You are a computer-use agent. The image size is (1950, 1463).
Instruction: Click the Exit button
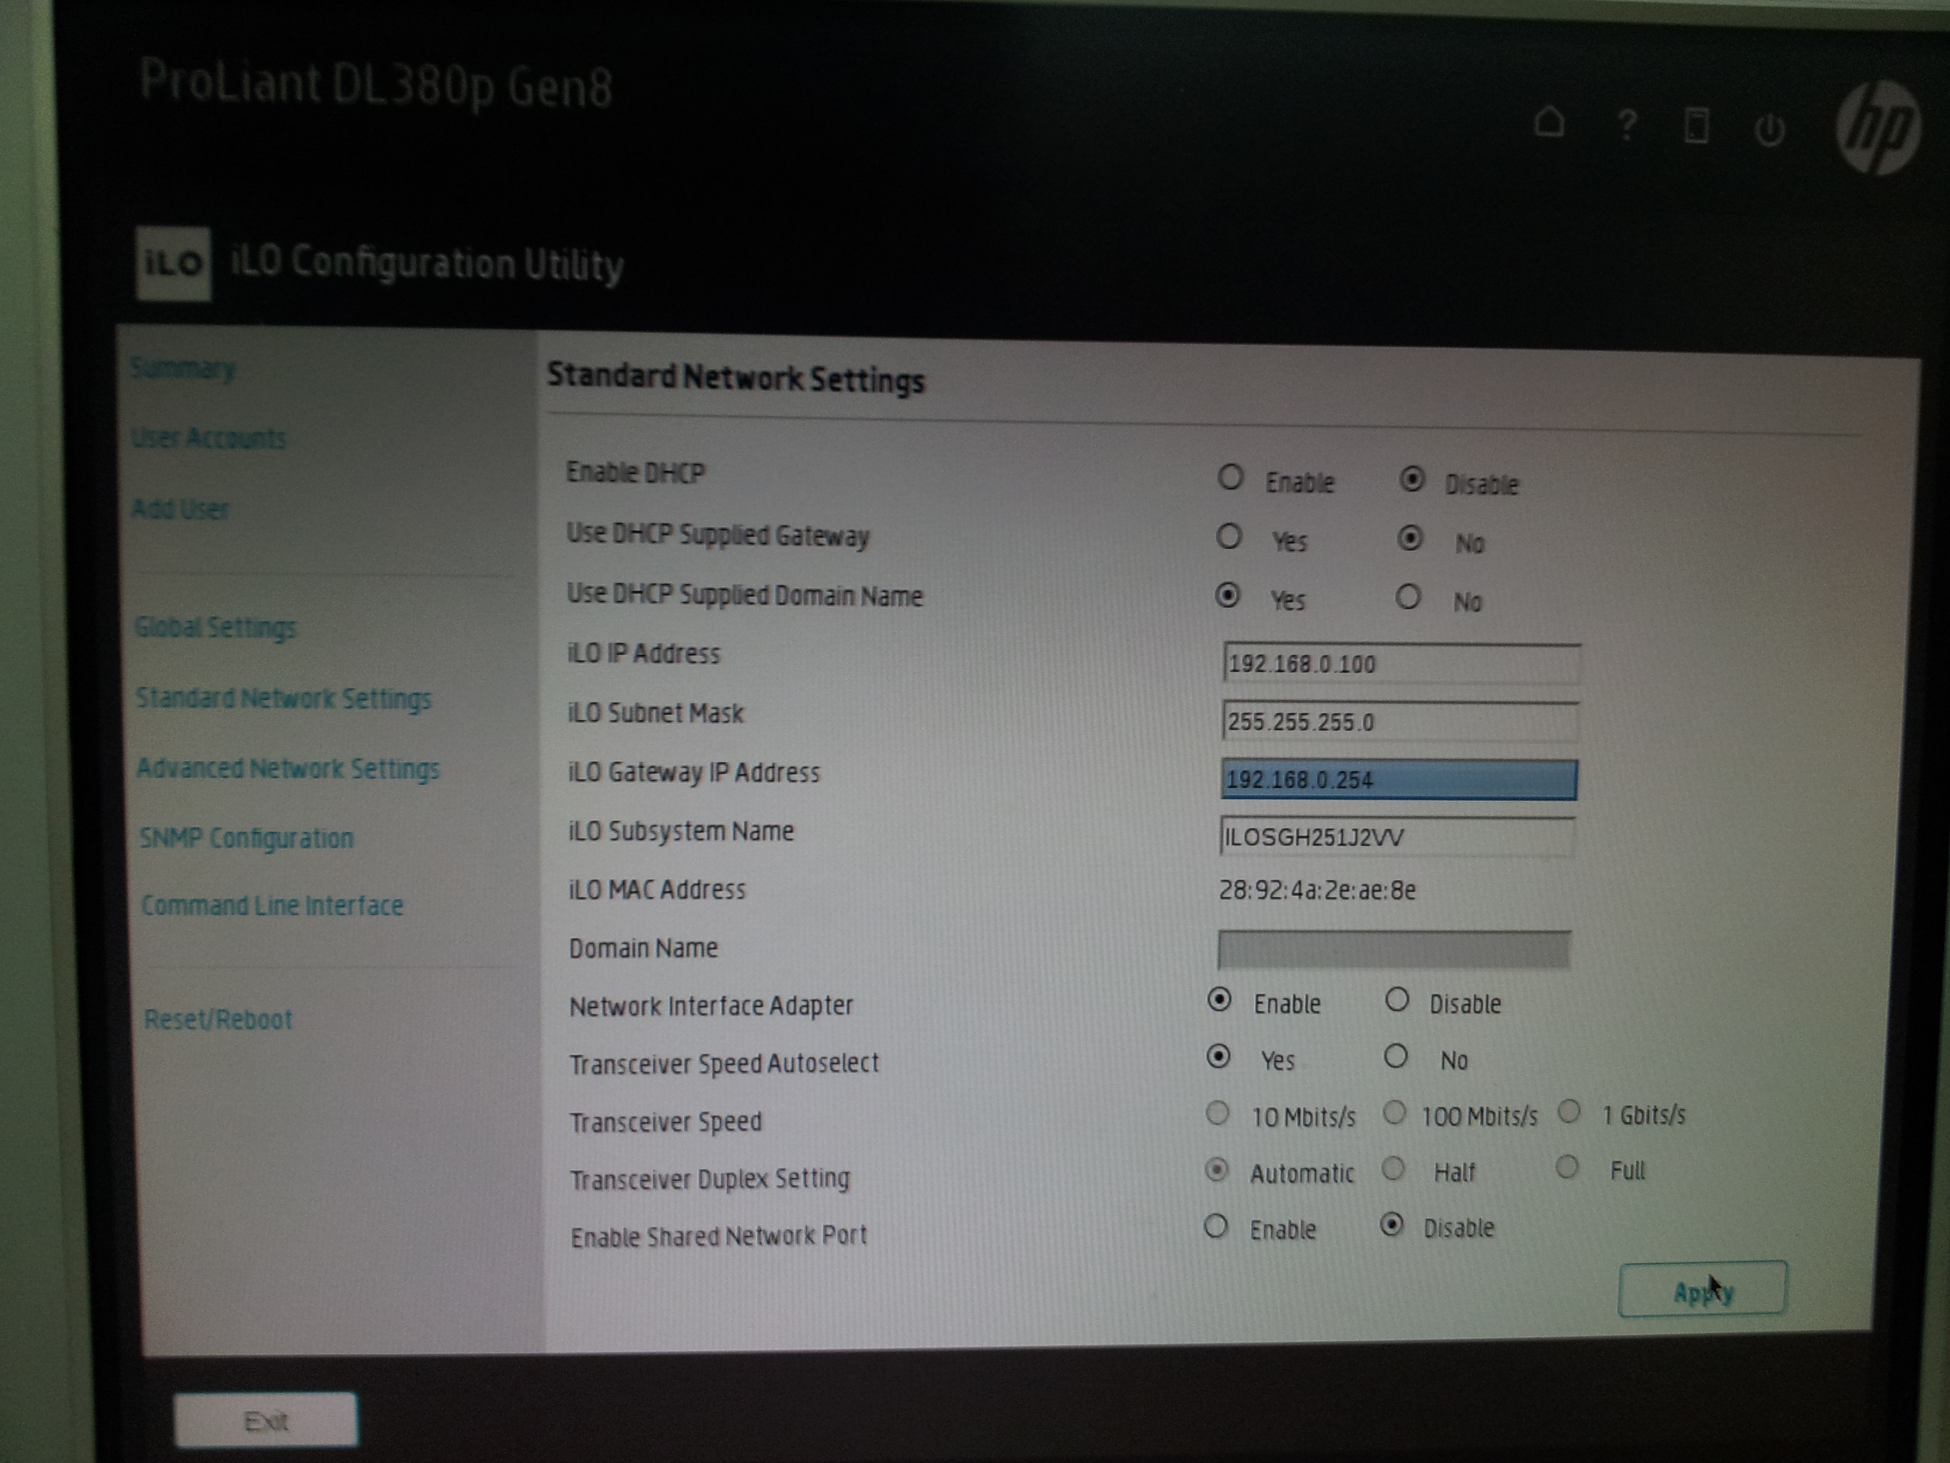265,1421
